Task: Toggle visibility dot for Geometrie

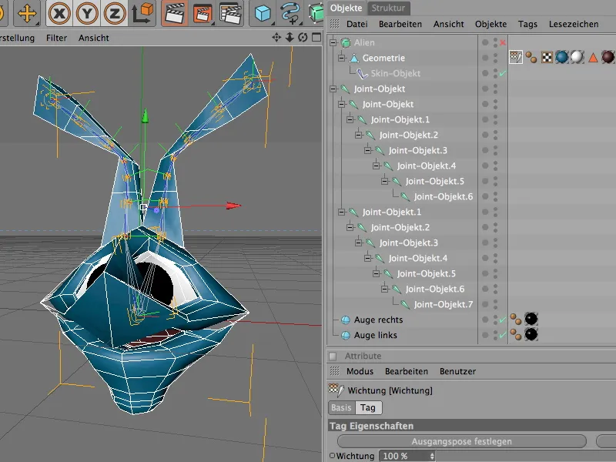Action: pos(485,58)
